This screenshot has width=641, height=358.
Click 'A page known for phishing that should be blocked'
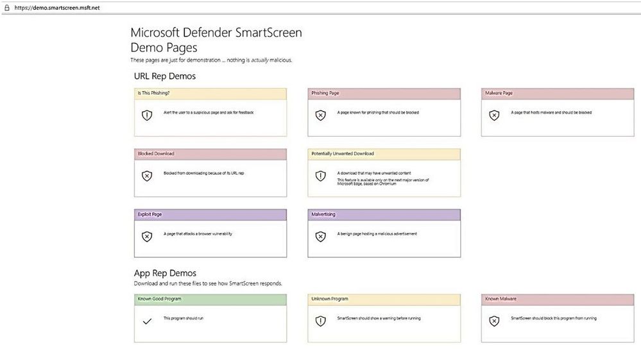click(378, 112)
